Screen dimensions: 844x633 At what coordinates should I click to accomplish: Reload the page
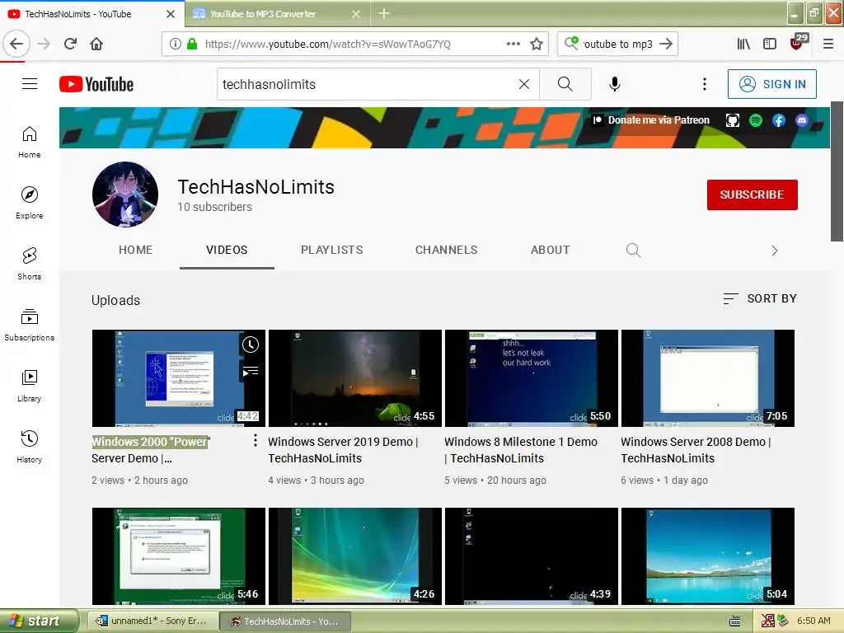71,44
